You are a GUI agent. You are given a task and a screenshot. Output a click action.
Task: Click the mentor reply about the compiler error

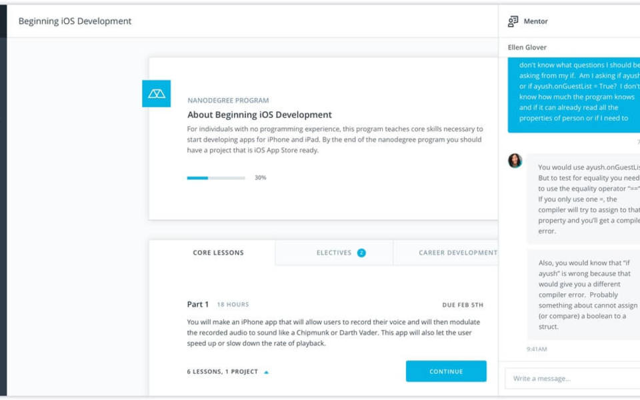click(584, 294)
